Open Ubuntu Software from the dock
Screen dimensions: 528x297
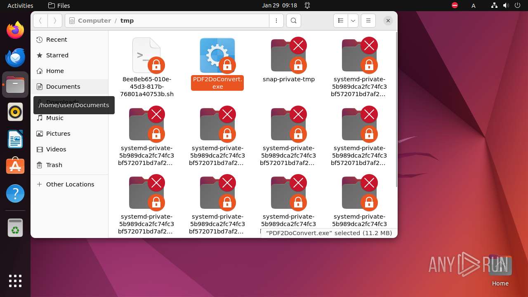[15, 166]
